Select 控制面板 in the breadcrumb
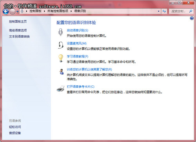 [35, 11]
